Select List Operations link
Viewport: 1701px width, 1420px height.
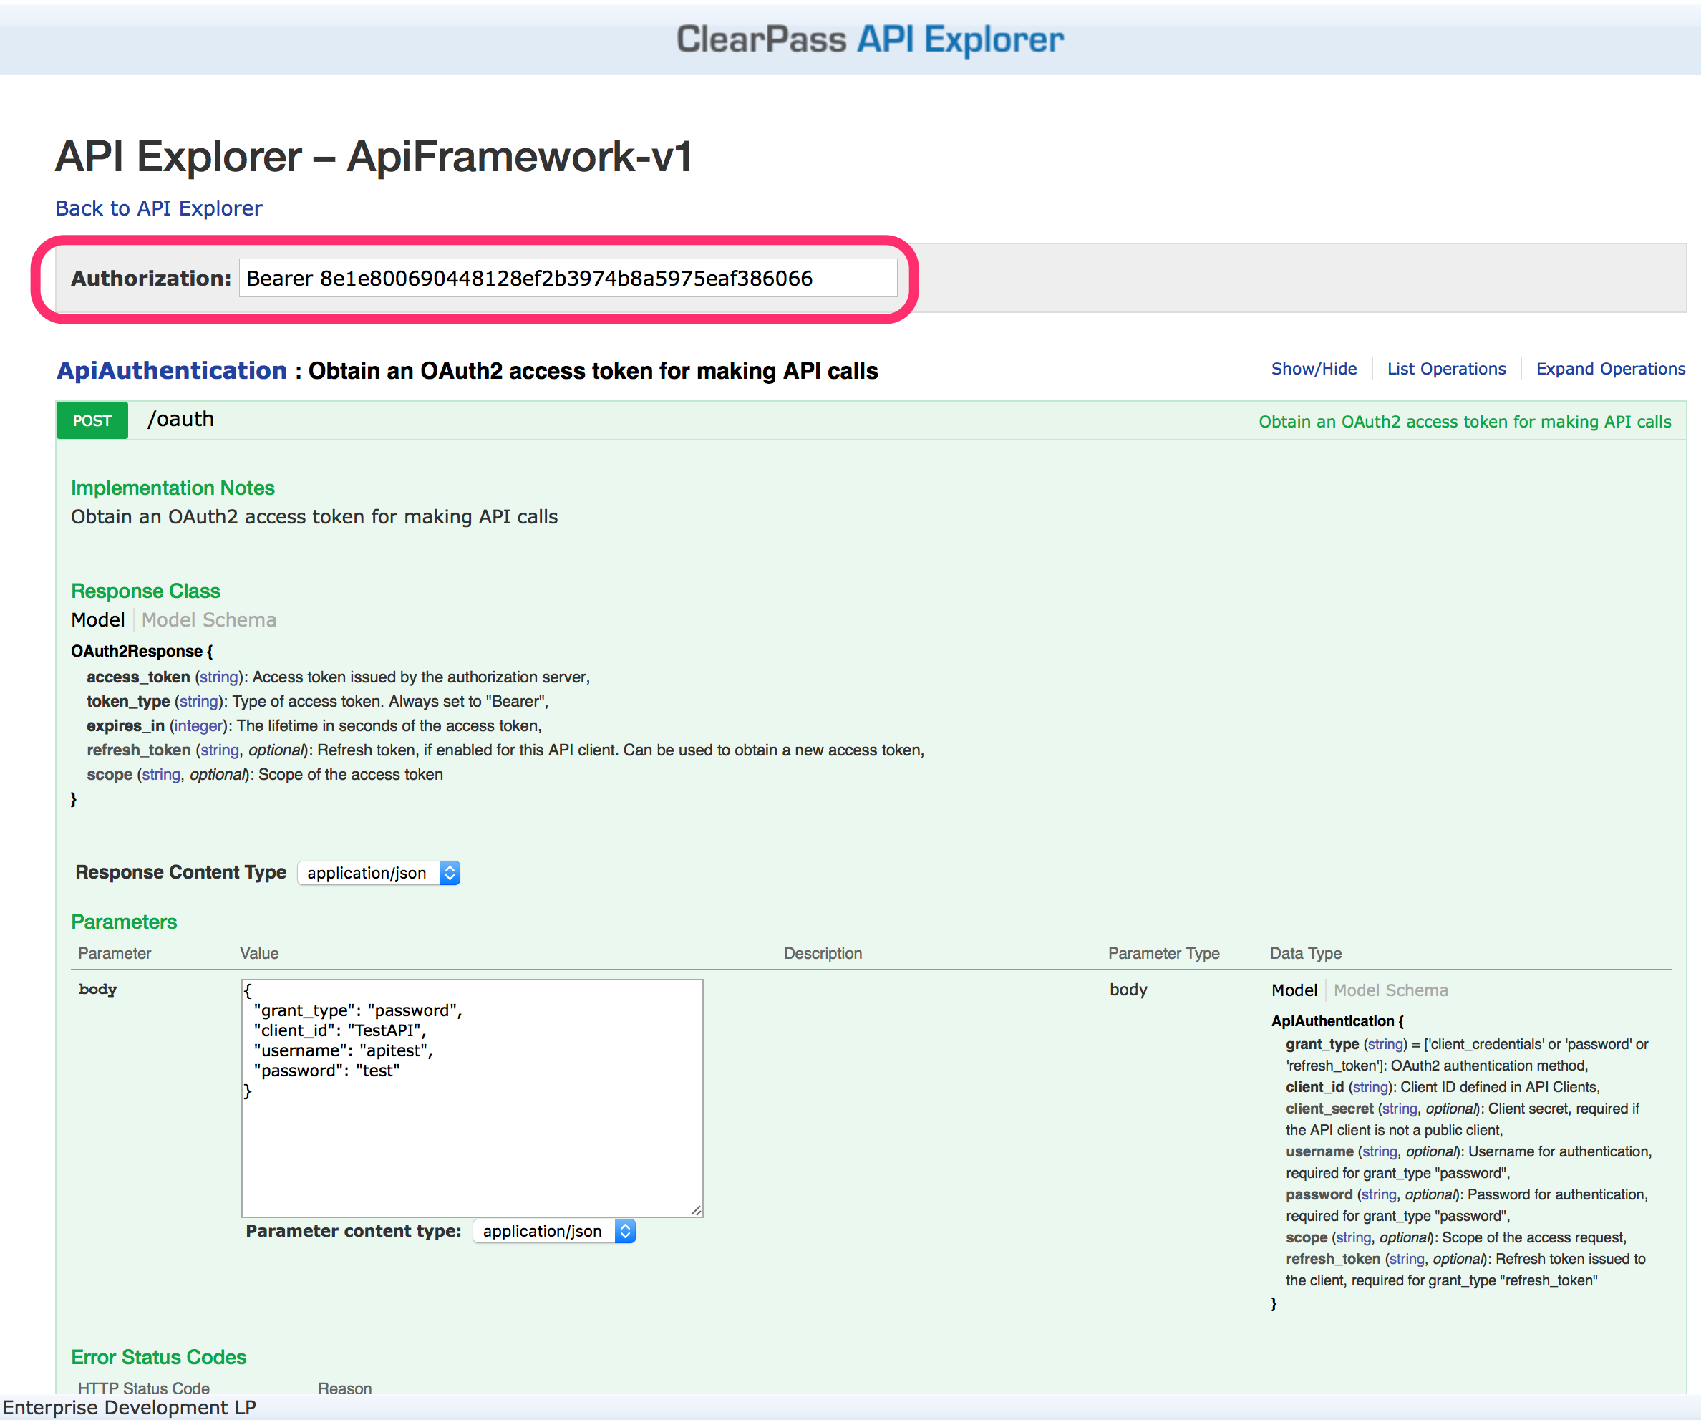pyautogui.click(x=1446, y=369)
